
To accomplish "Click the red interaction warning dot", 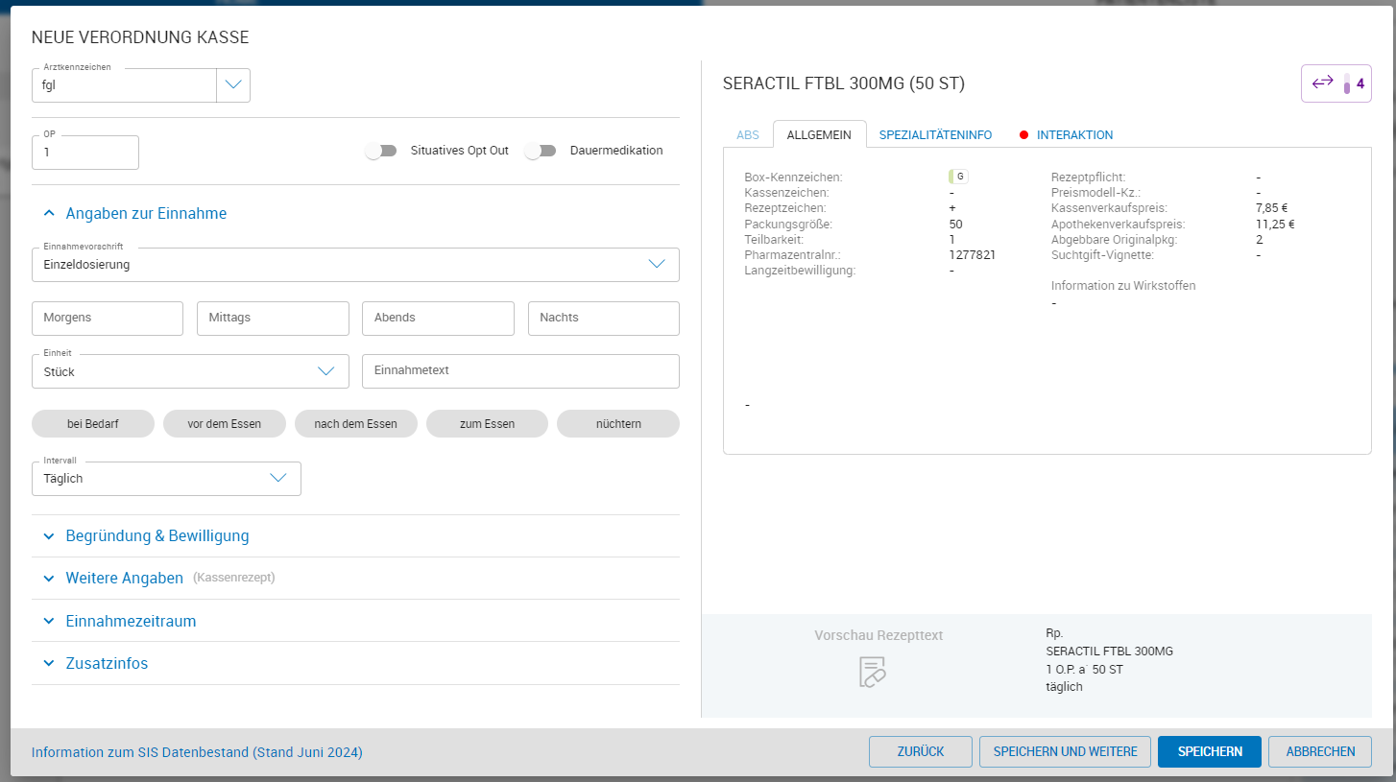I will (1023, 135).
